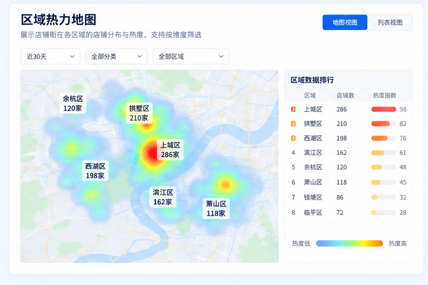428x285 pixels.
Task: Click the 区域数据排行 panel title
Action: pos(312,80)
